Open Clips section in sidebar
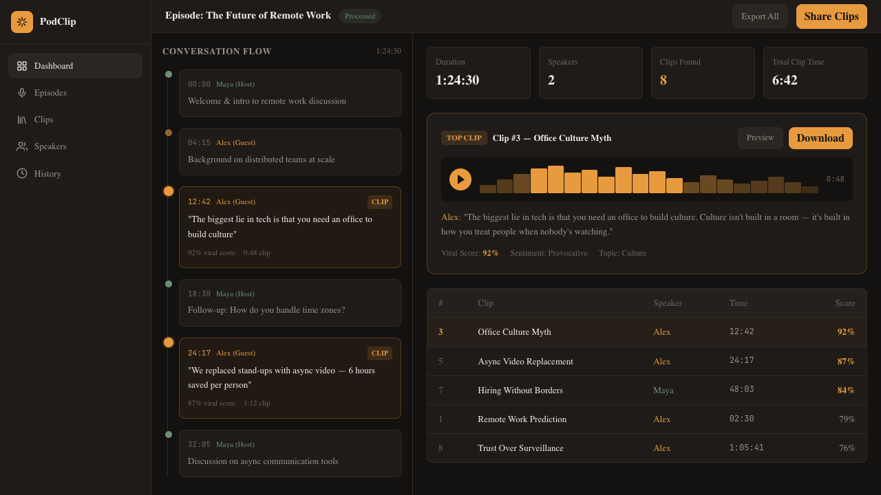The height and width of the screenshot is (495, 881). click(75, 120)
